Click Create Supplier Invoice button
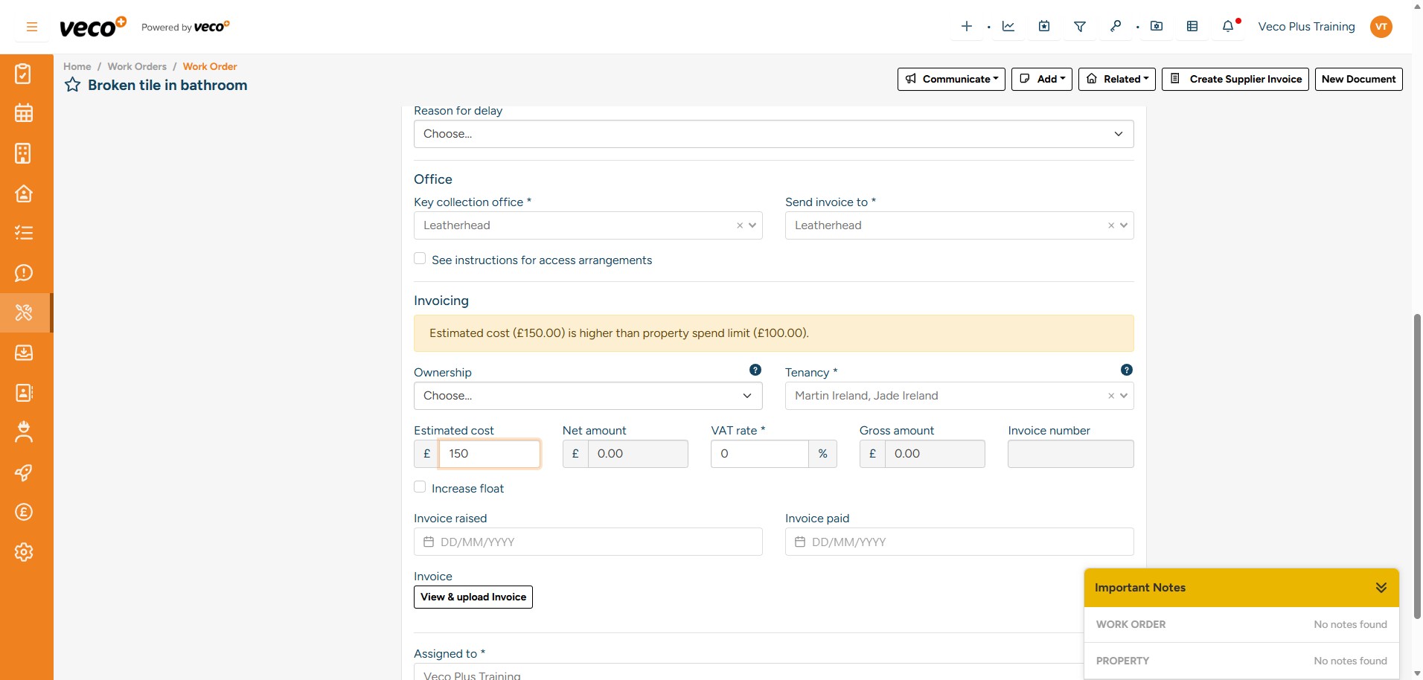The width and height of the screenshot is (1423, 680). coord(1235,79)
